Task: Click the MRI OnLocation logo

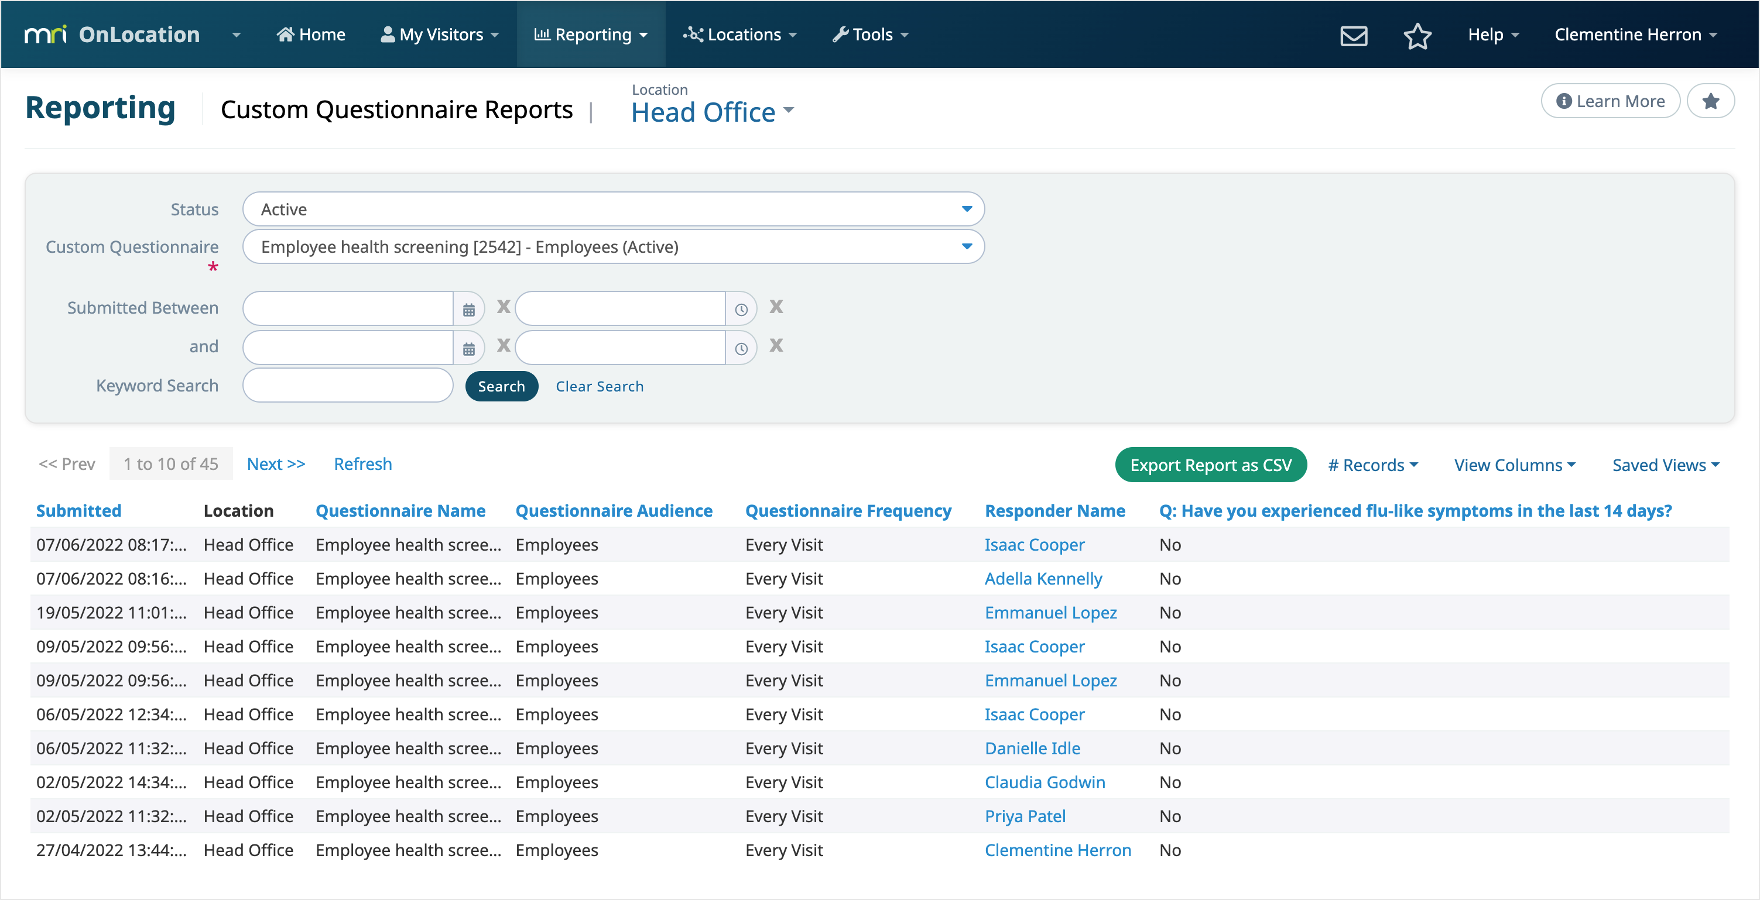Action: pos(112,34)
